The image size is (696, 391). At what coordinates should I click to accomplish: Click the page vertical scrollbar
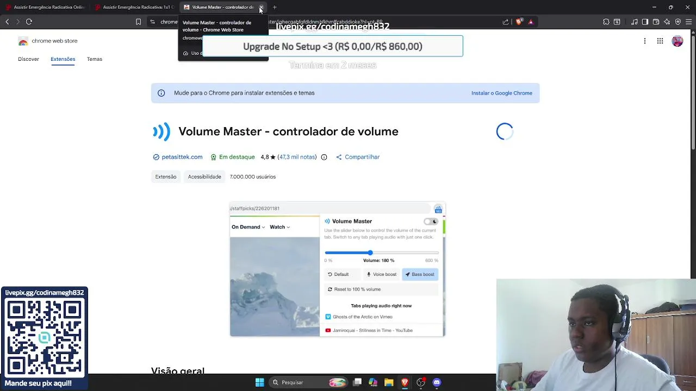click(x=693, y=92)
